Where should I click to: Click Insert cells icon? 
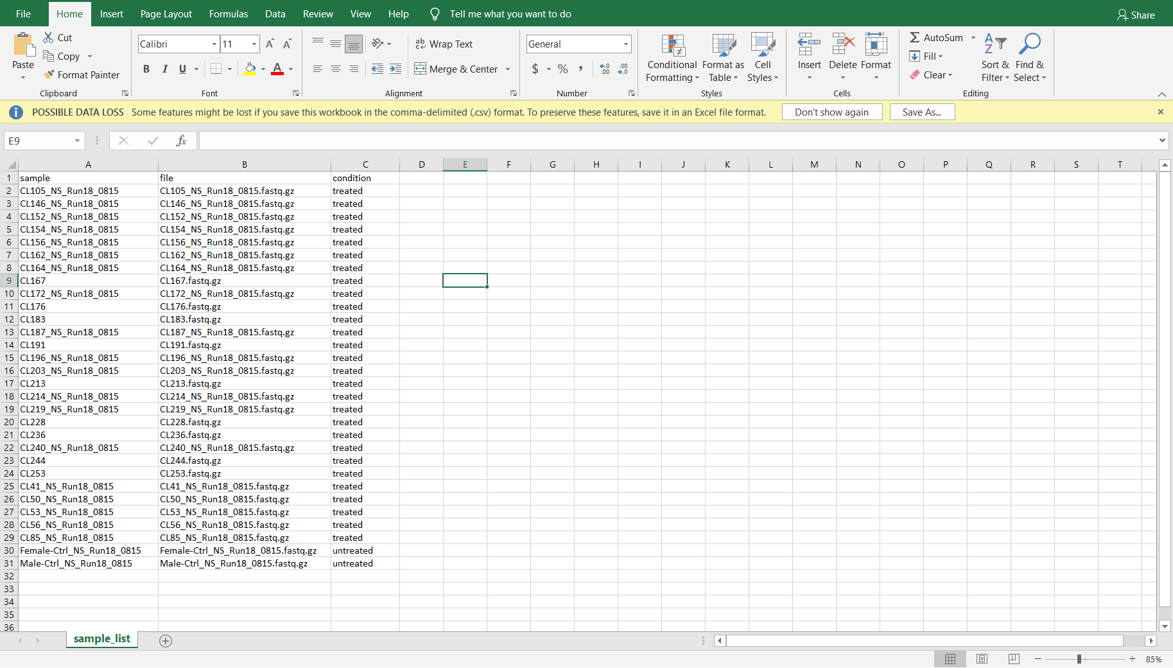point(810,45)
